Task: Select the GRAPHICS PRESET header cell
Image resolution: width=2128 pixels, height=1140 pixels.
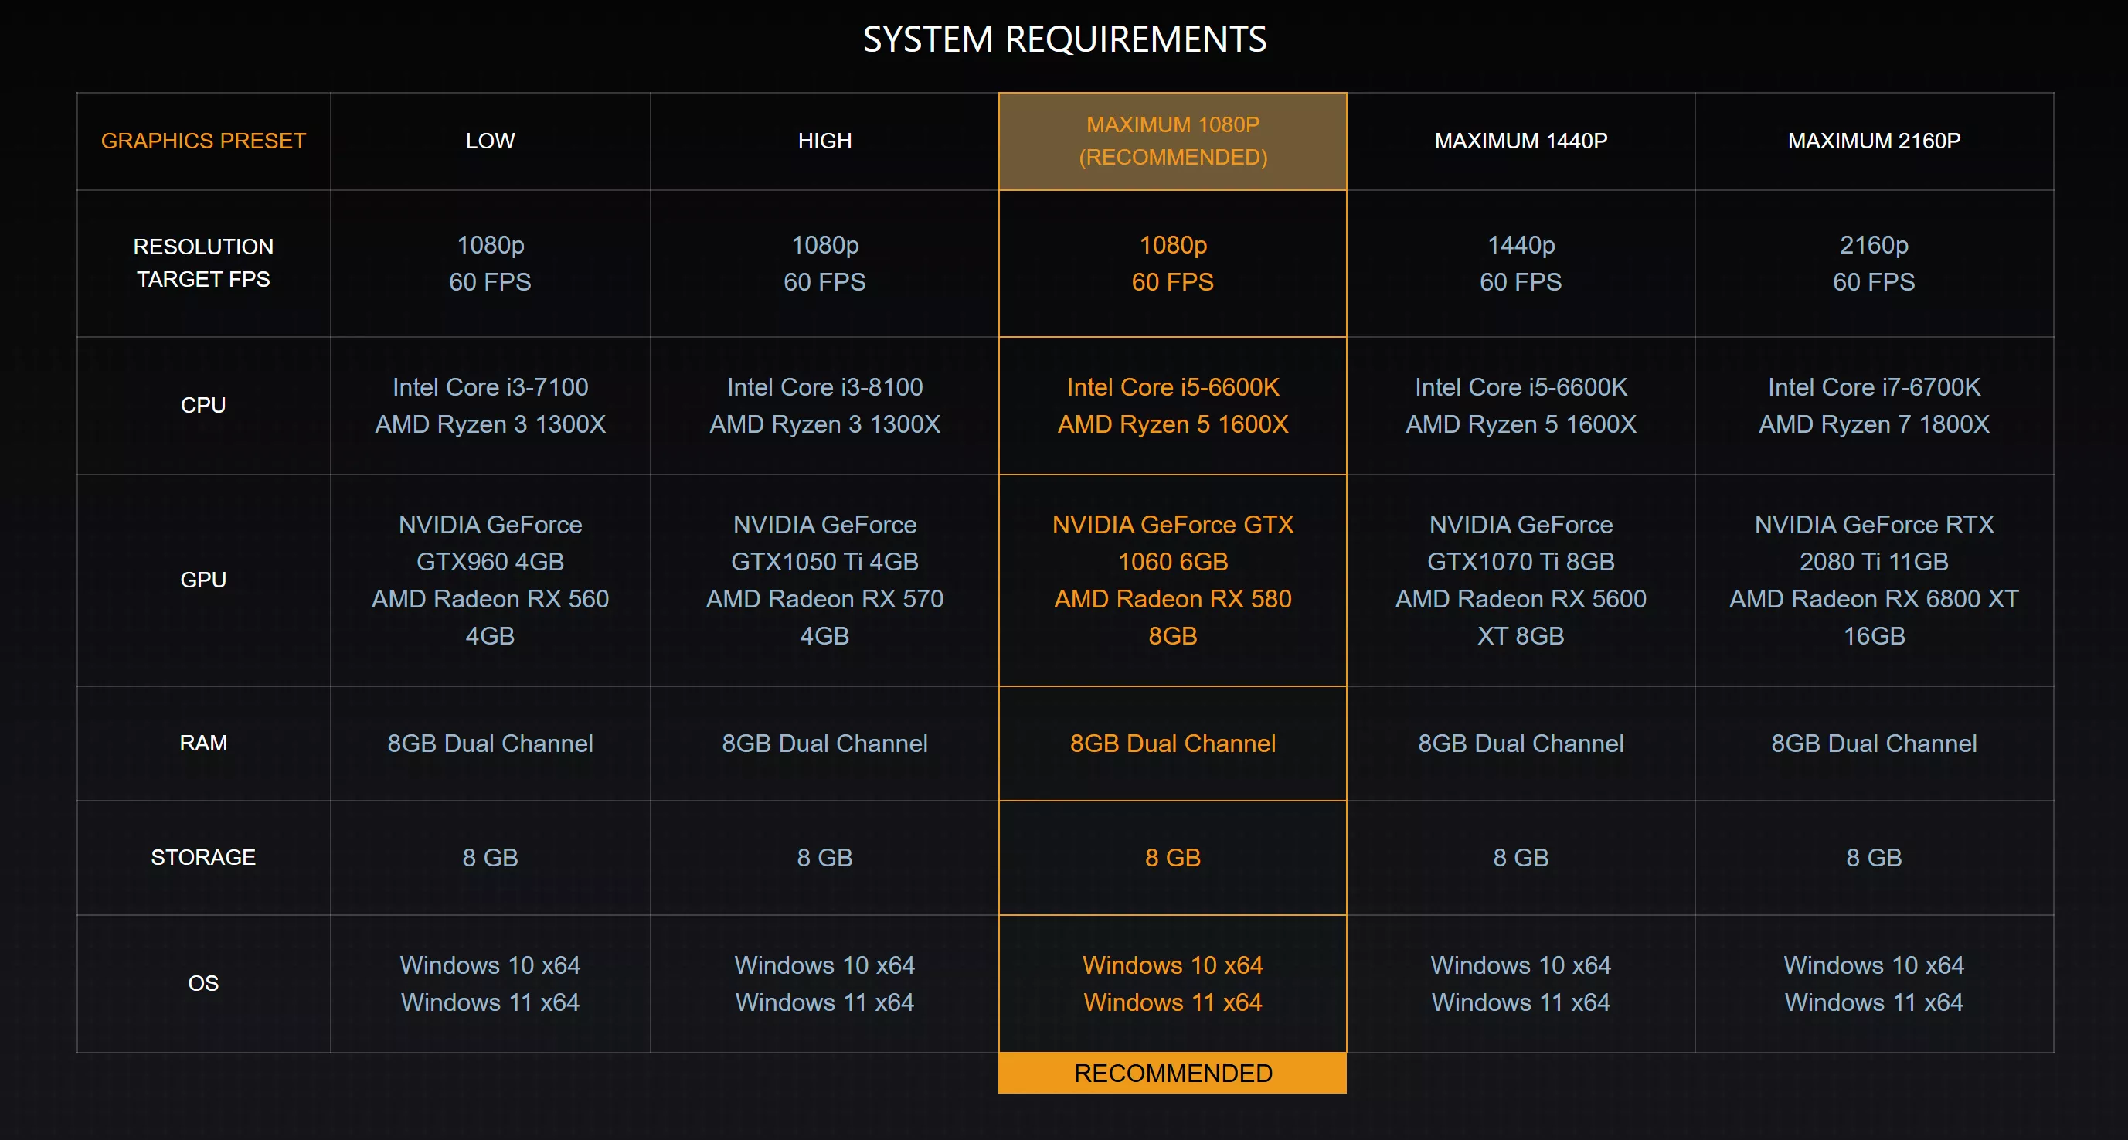Action: pyautogui.click(x=203, y=141)
